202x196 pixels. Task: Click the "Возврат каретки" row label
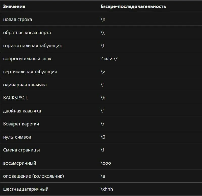point(21,124)
